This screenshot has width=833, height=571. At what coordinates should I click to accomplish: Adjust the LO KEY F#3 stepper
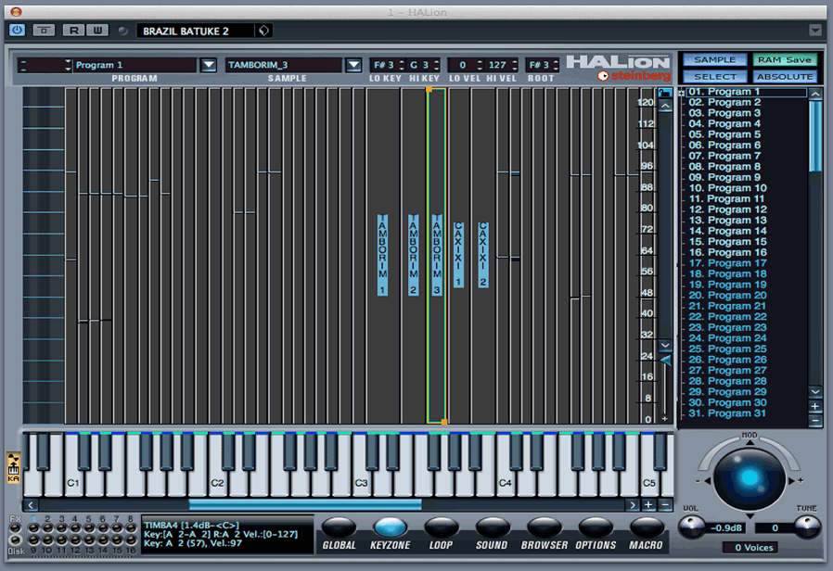tap(402, 65)
